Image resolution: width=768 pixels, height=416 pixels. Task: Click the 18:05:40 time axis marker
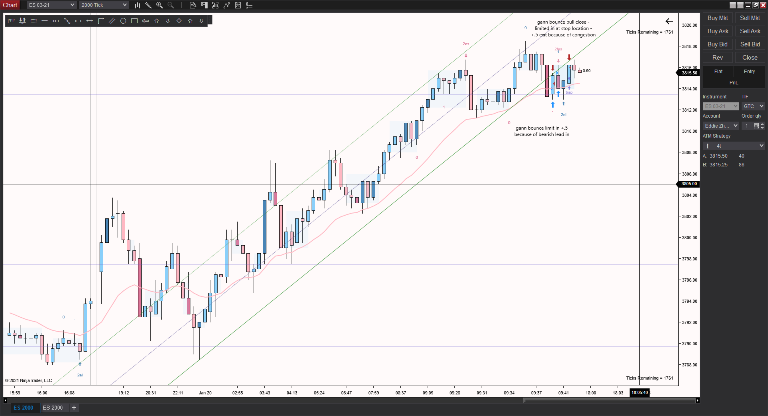click(x=640, y=392)
